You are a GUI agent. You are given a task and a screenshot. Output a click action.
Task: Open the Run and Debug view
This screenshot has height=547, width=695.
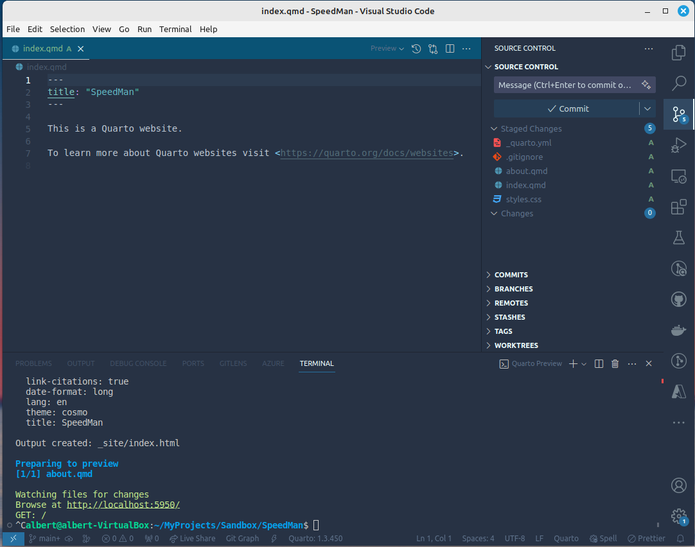[x=678, y=145]
